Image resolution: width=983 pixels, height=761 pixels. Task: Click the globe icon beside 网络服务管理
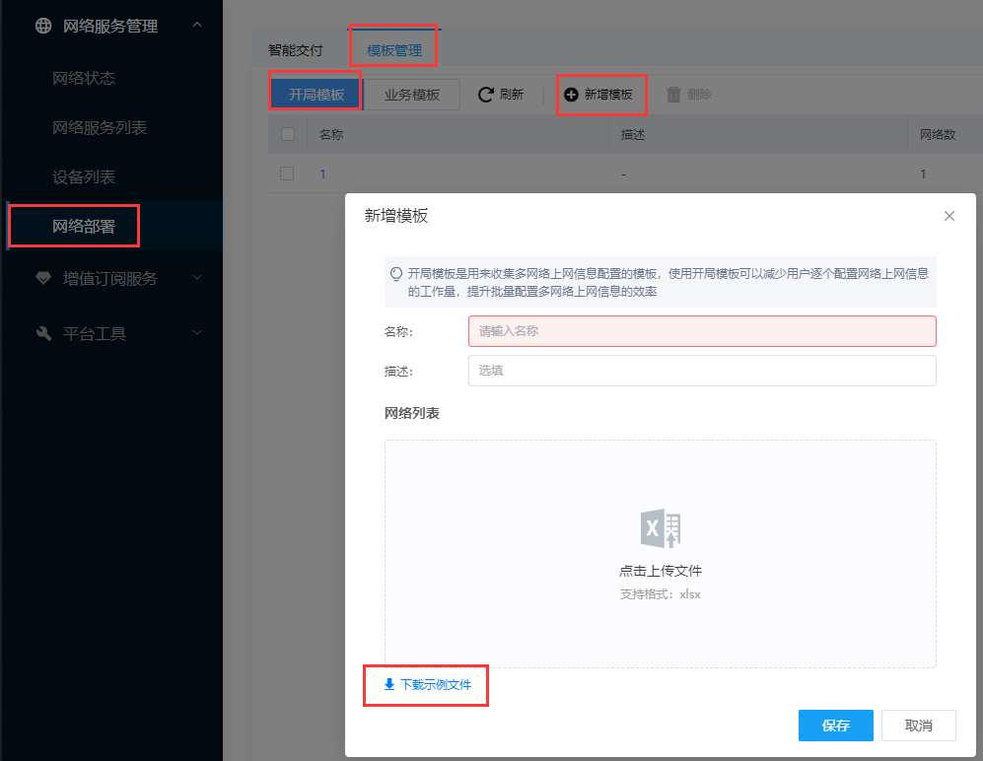[43, 27]
